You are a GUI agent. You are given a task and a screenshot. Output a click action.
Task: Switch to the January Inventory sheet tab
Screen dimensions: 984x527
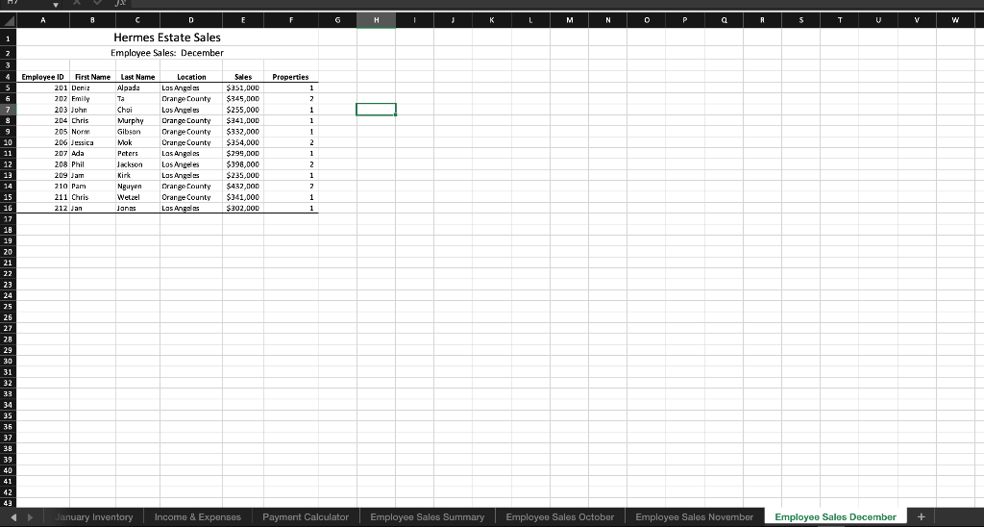(93, 517)
